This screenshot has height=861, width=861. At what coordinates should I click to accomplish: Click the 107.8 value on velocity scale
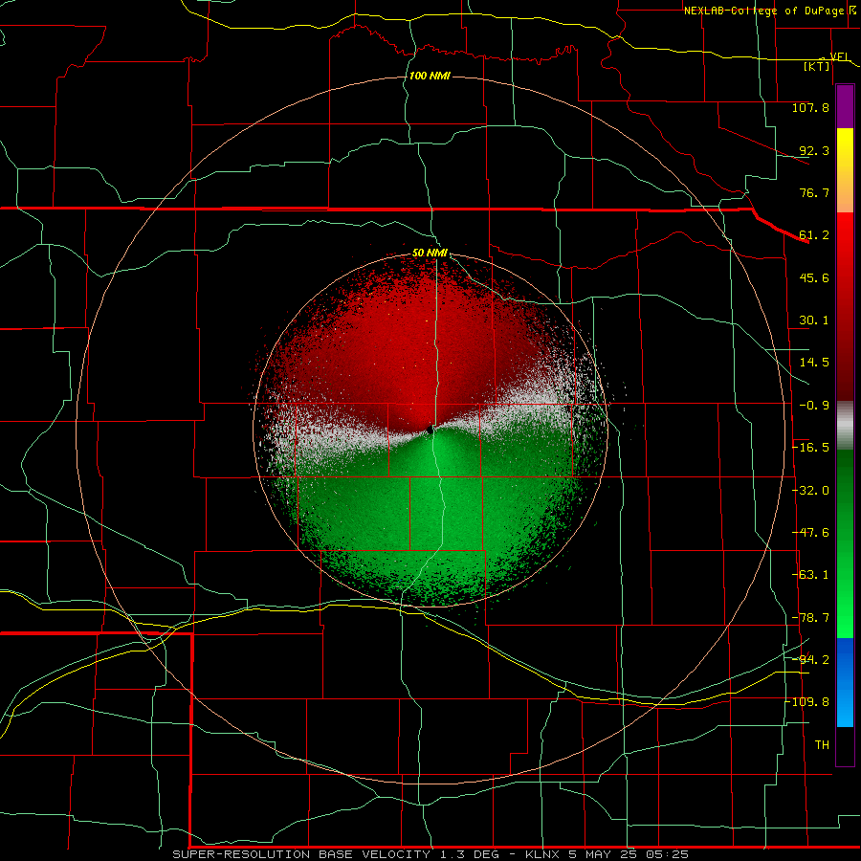[x=810, y=107]
